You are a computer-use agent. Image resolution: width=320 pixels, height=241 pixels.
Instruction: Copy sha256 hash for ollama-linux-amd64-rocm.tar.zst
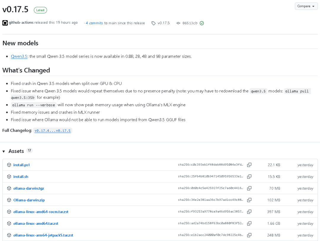coord(249,212)
